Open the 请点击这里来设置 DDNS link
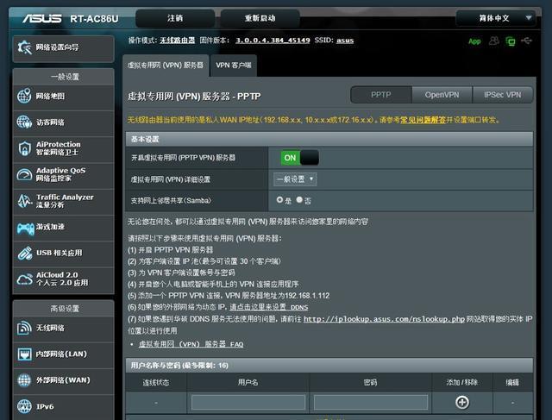Viewport: 552px width, 420px height. (x=268, y=307)
